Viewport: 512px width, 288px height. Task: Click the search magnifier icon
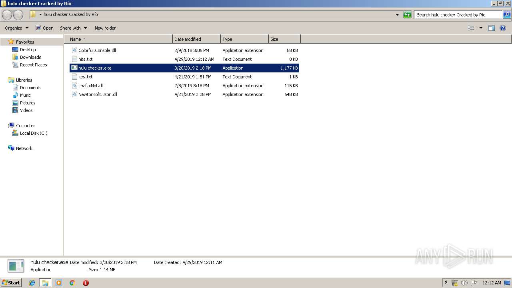(x=506, y=15)
